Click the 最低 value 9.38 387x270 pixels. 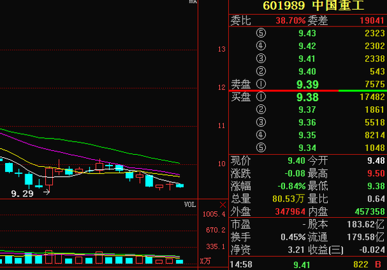(x=376, y=186)
